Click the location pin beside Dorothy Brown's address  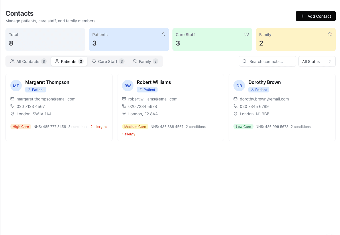[235, 114]
